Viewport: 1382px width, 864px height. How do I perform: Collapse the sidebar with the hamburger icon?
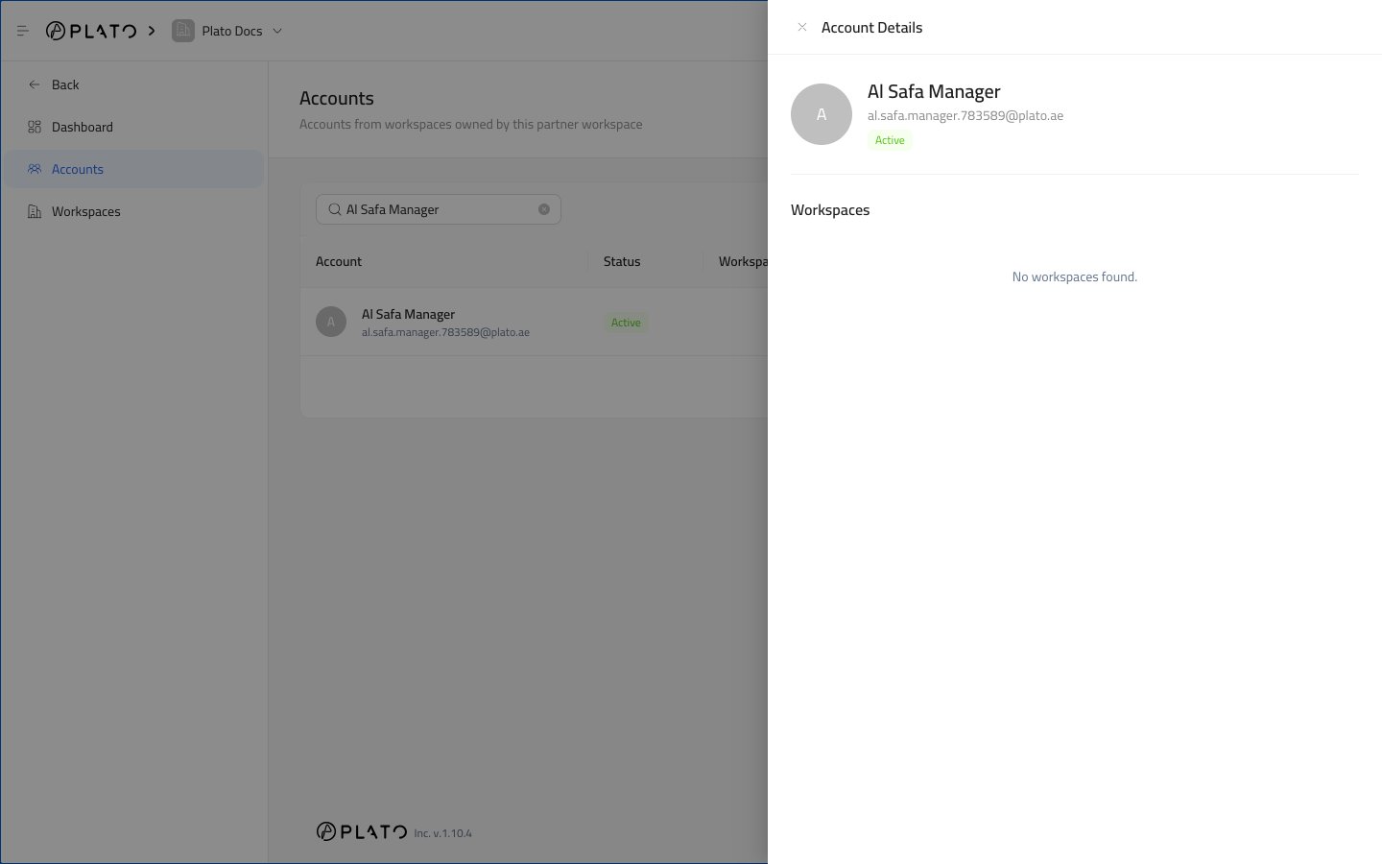pos(23,31)
